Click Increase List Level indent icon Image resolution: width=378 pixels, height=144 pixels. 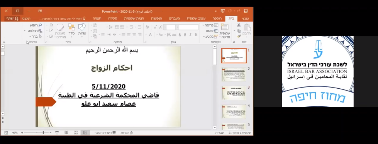(117, 27)
